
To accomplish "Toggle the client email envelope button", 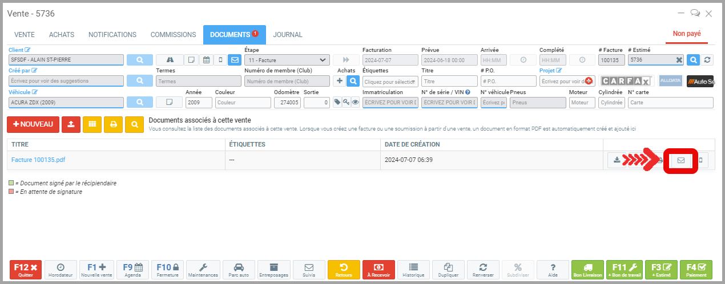I will click(234, 60).
